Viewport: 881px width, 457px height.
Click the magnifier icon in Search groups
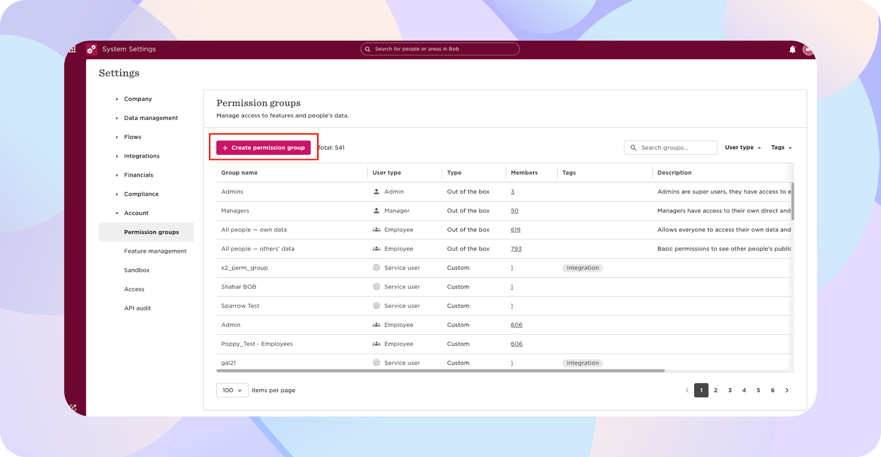tap(633, 148)
